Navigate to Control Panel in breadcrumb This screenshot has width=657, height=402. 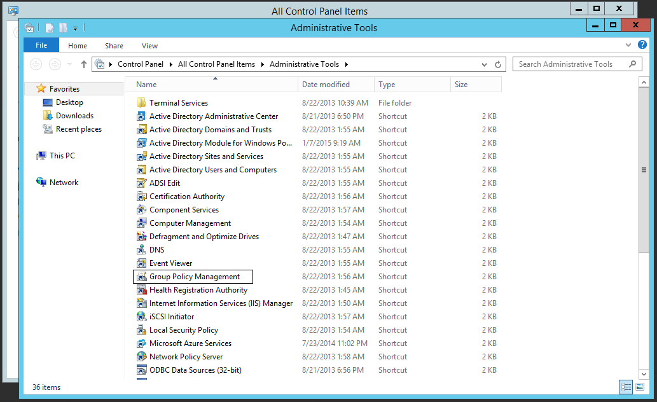pos(141,64)
